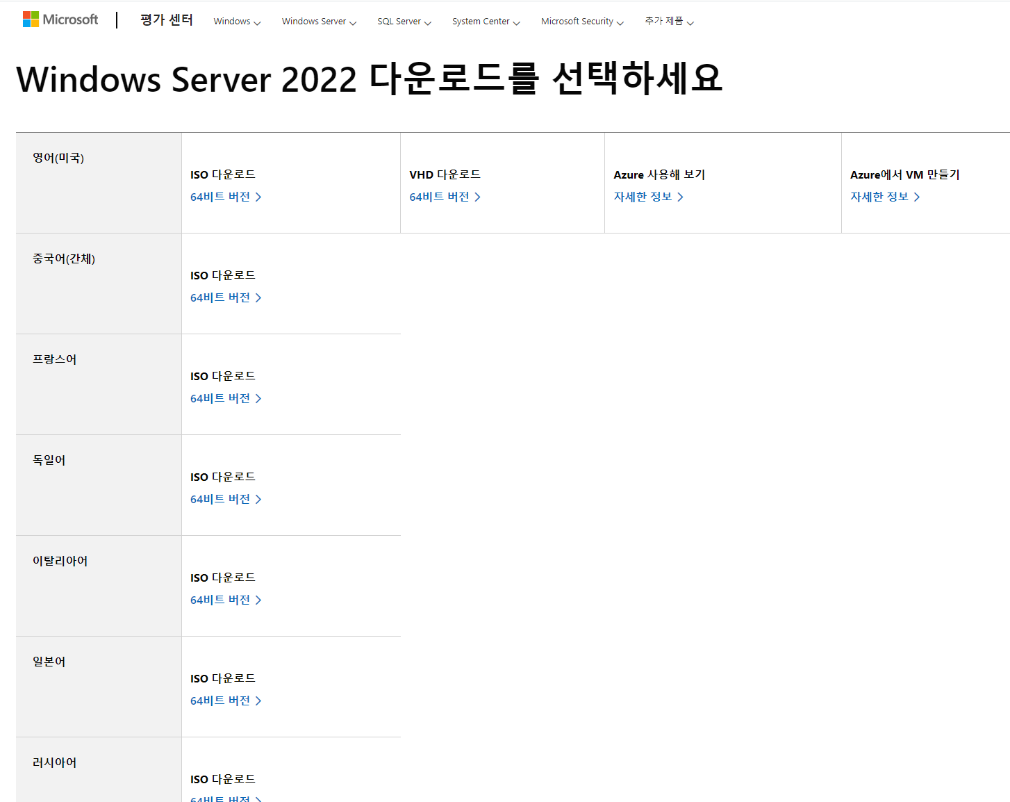Select the 이탈리아어 language label
Viewport: 1010px width, 802px height.
pyautogui.click(x=60, y=561)
